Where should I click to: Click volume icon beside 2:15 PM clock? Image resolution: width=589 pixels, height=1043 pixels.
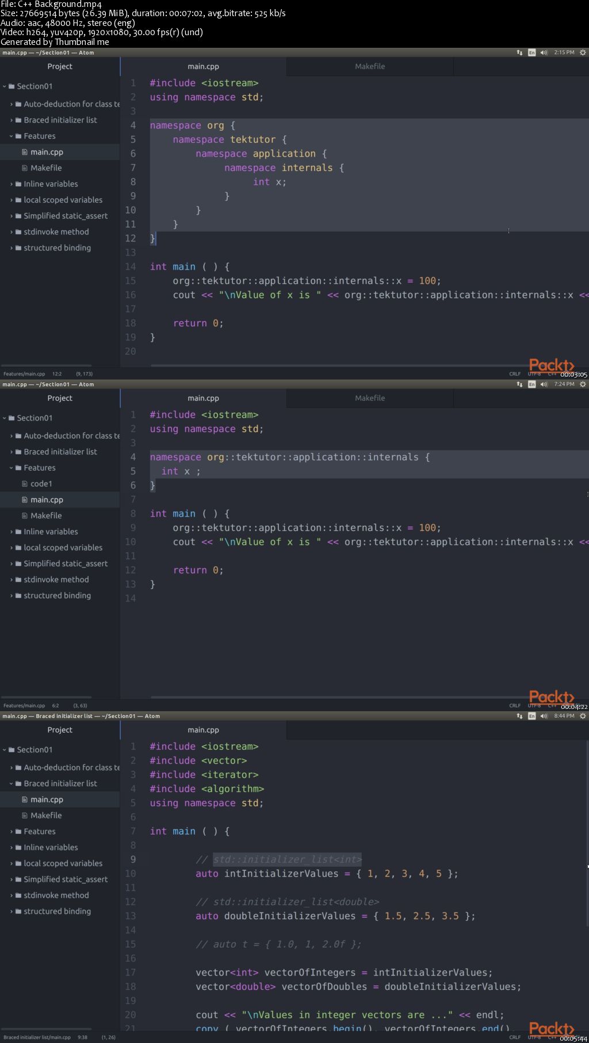(x=544, y=52)
